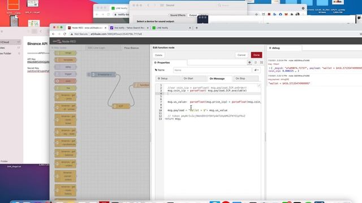
Task: Click the binance get book ticker palette node
Action: pyautogui.click(x=66, y=120)
